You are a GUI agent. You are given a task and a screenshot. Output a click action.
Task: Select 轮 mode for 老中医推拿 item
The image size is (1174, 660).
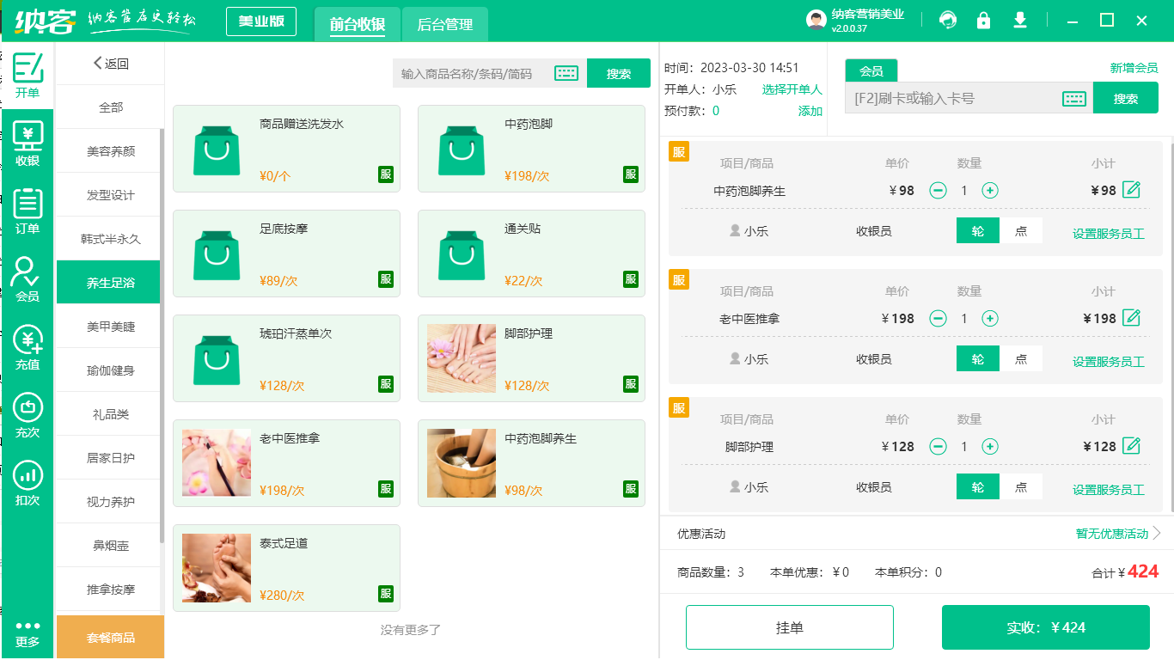[978, 359]
